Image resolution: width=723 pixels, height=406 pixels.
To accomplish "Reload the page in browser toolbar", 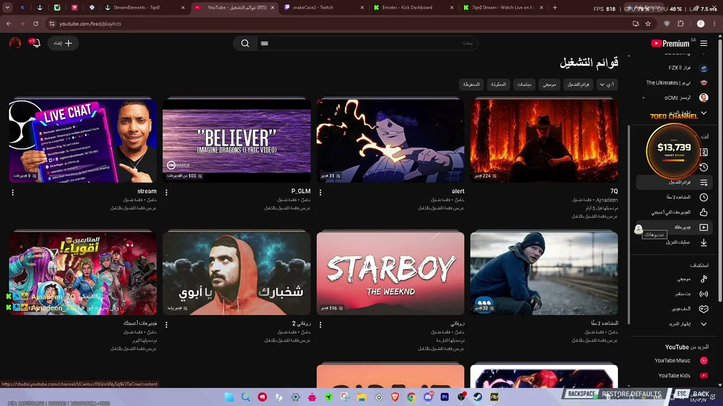I will point(36,24).
